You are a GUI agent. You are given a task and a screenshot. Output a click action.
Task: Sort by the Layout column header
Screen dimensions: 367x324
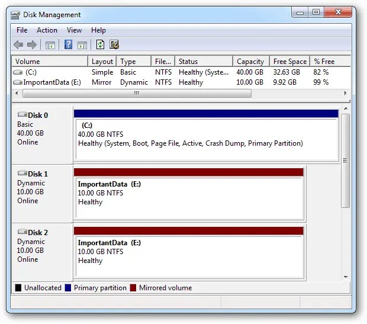click(x=102, y=62)
